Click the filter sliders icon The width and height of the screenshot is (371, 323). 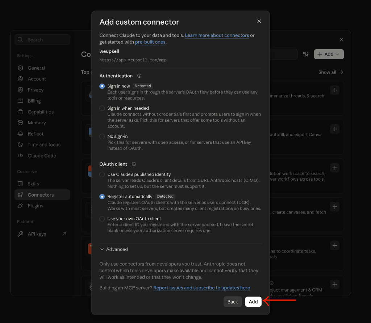click(306, 54)
